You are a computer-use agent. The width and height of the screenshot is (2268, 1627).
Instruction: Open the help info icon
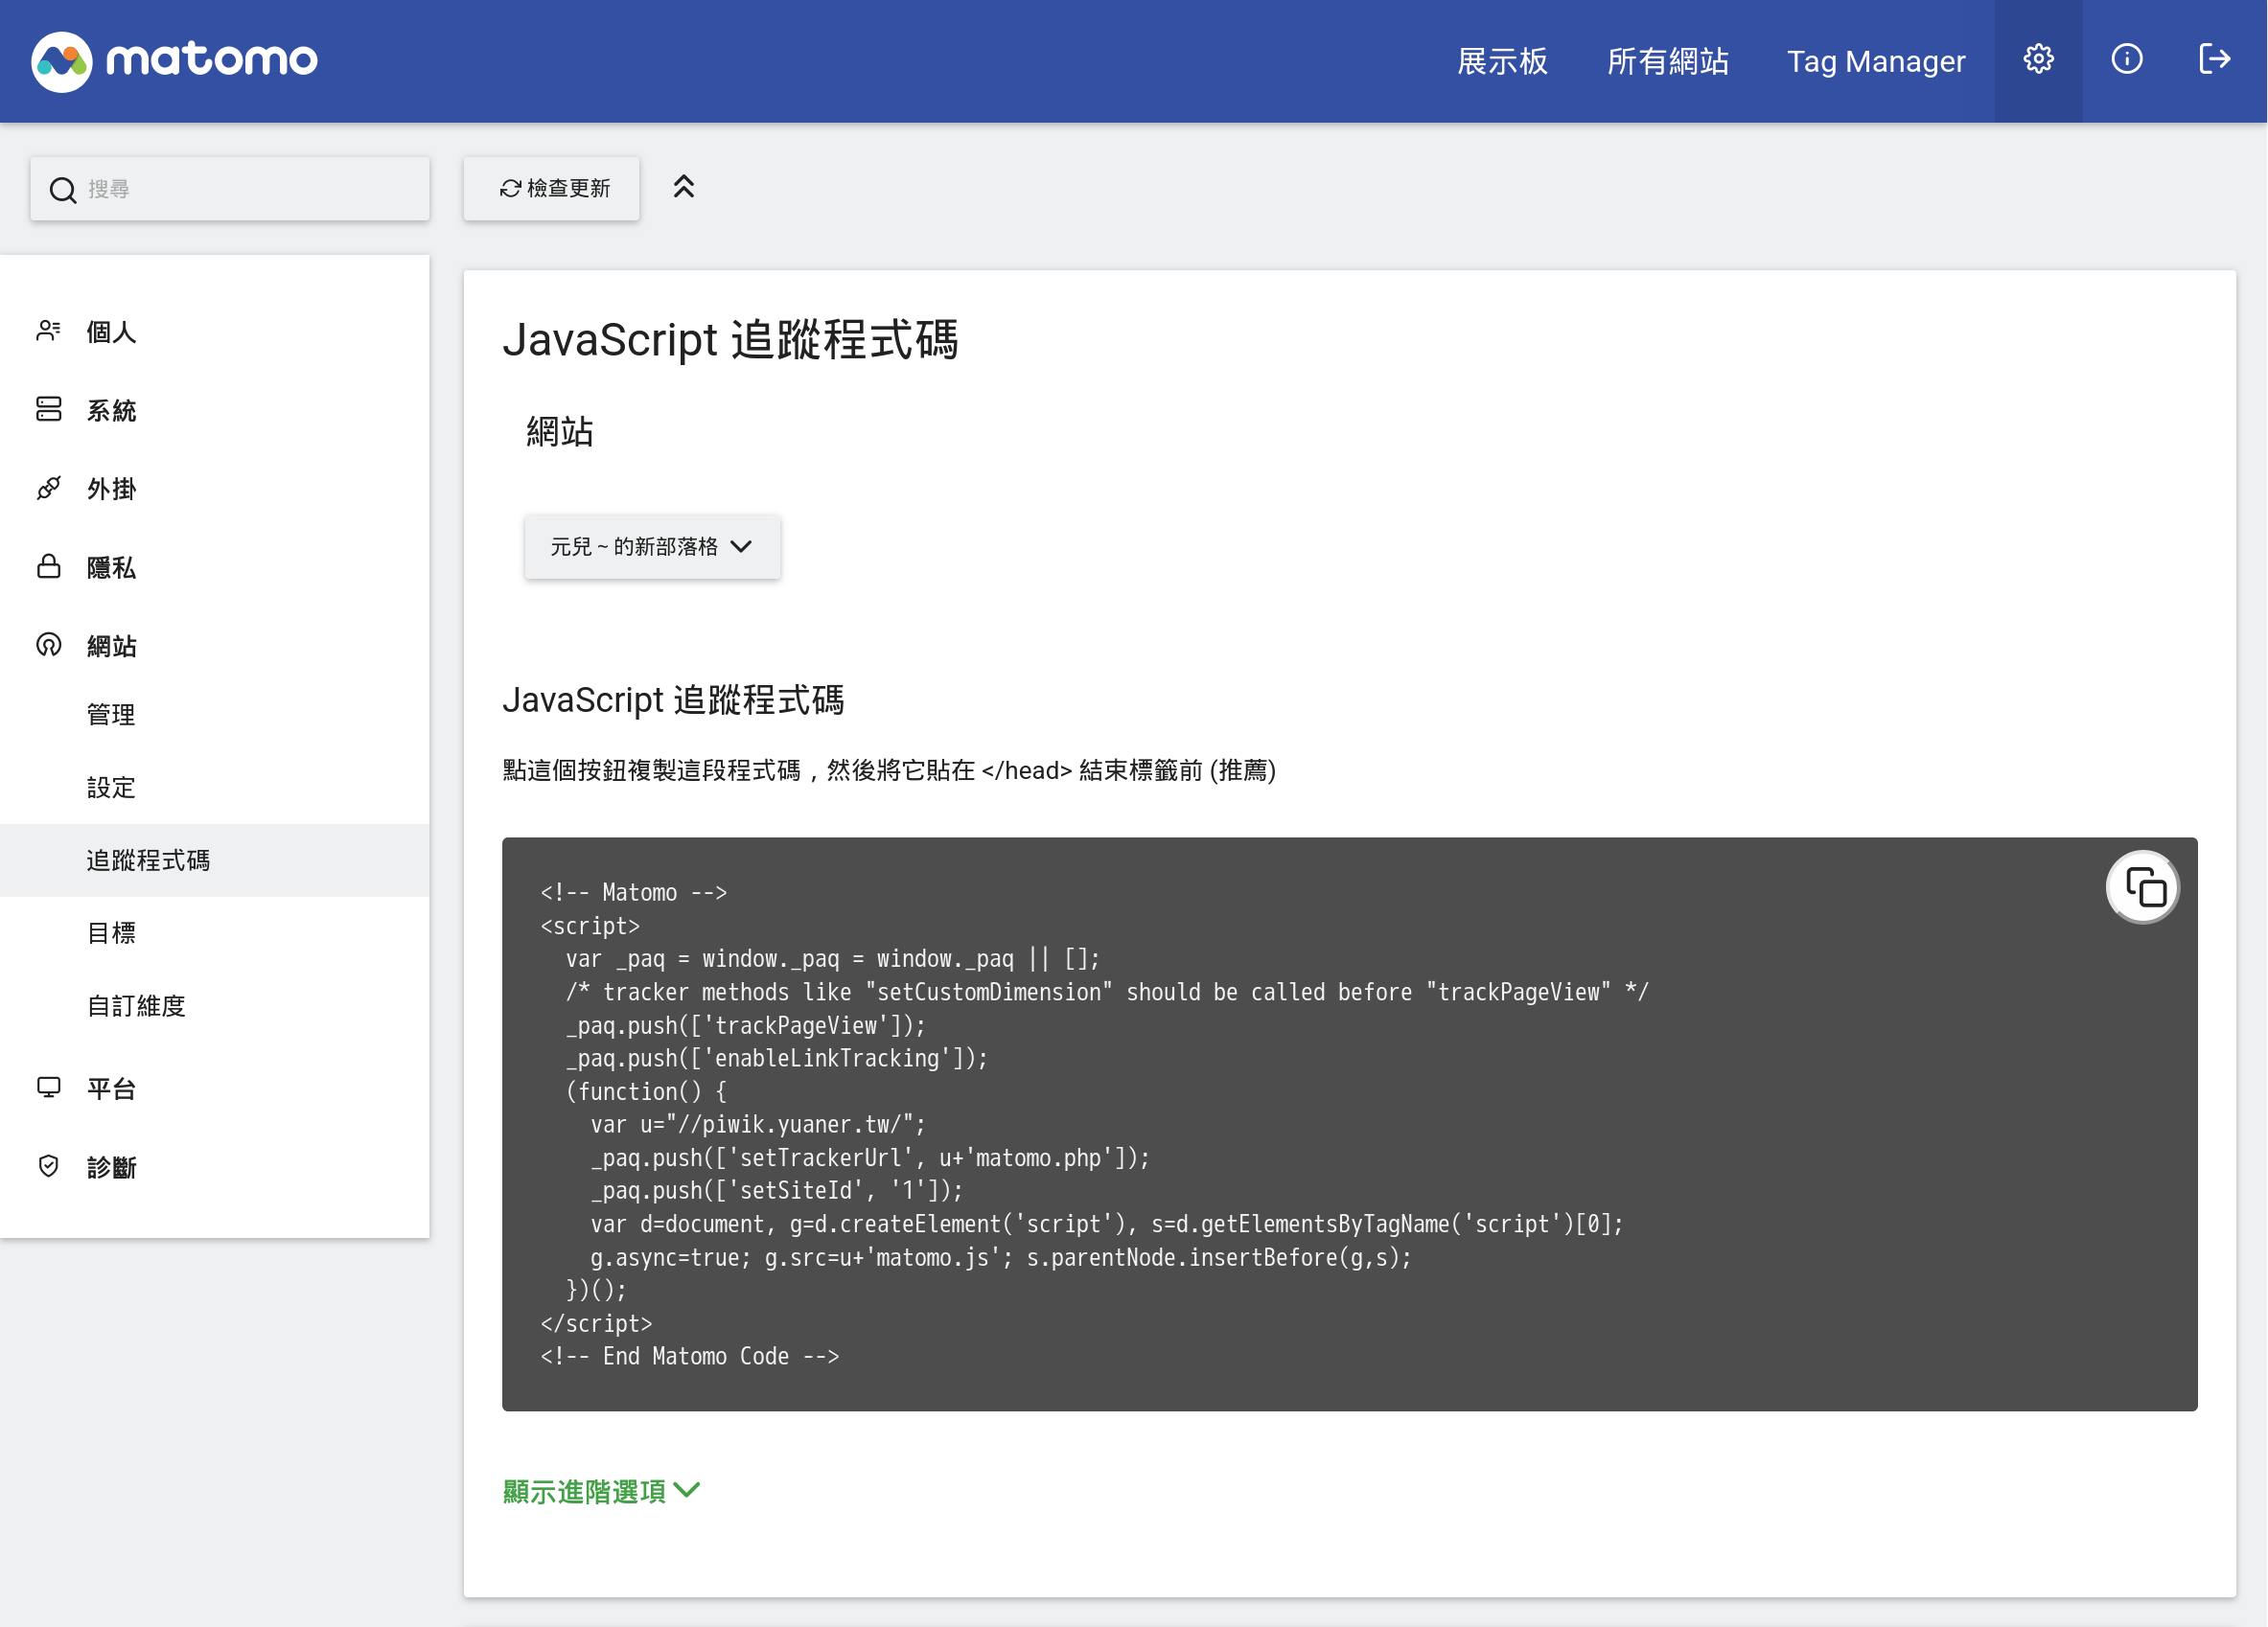click(2126, 60)
